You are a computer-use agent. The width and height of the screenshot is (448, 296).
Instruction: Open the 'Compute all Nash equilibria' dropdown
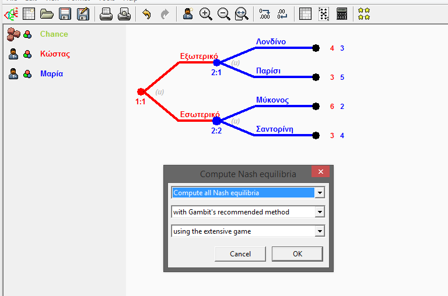tap(320, 193)
